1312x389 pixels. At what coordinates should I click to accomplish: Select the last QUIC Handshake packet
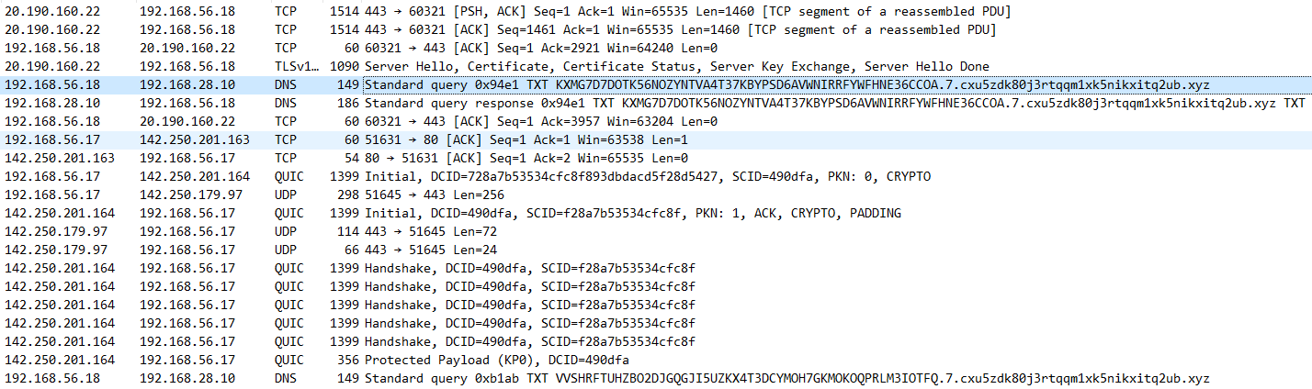[x=656, y=341]
